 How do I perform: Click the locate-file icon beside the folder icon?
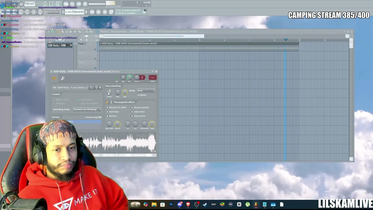point(96,87)
